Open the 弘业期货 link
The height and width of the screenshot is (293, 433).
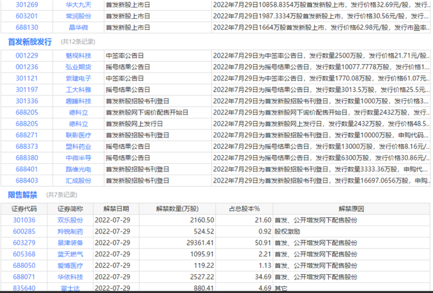point(78,67)
